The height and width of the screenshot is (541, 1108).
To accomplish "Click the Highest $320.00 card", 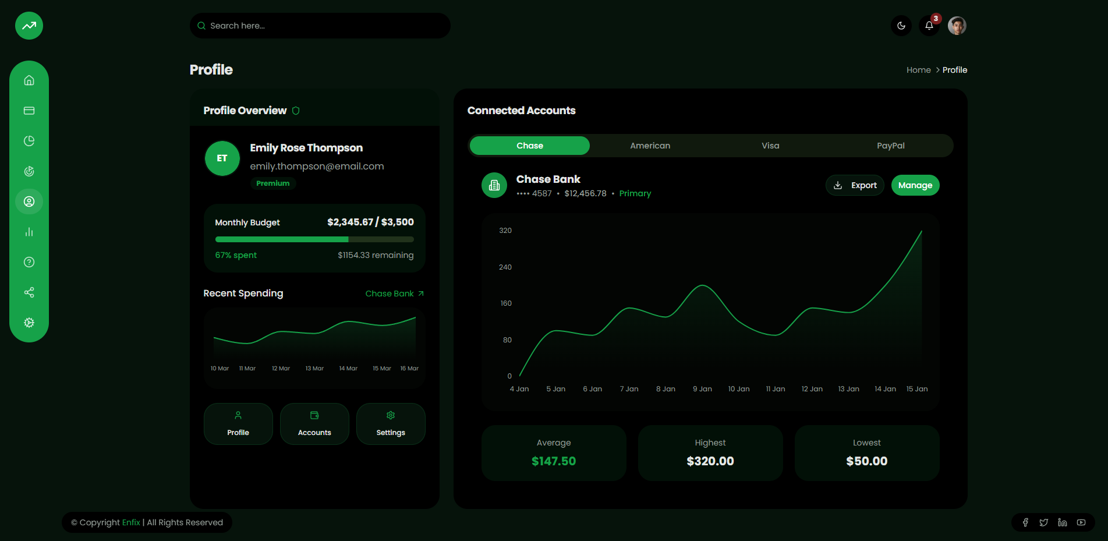I will (x=710, y=453).
